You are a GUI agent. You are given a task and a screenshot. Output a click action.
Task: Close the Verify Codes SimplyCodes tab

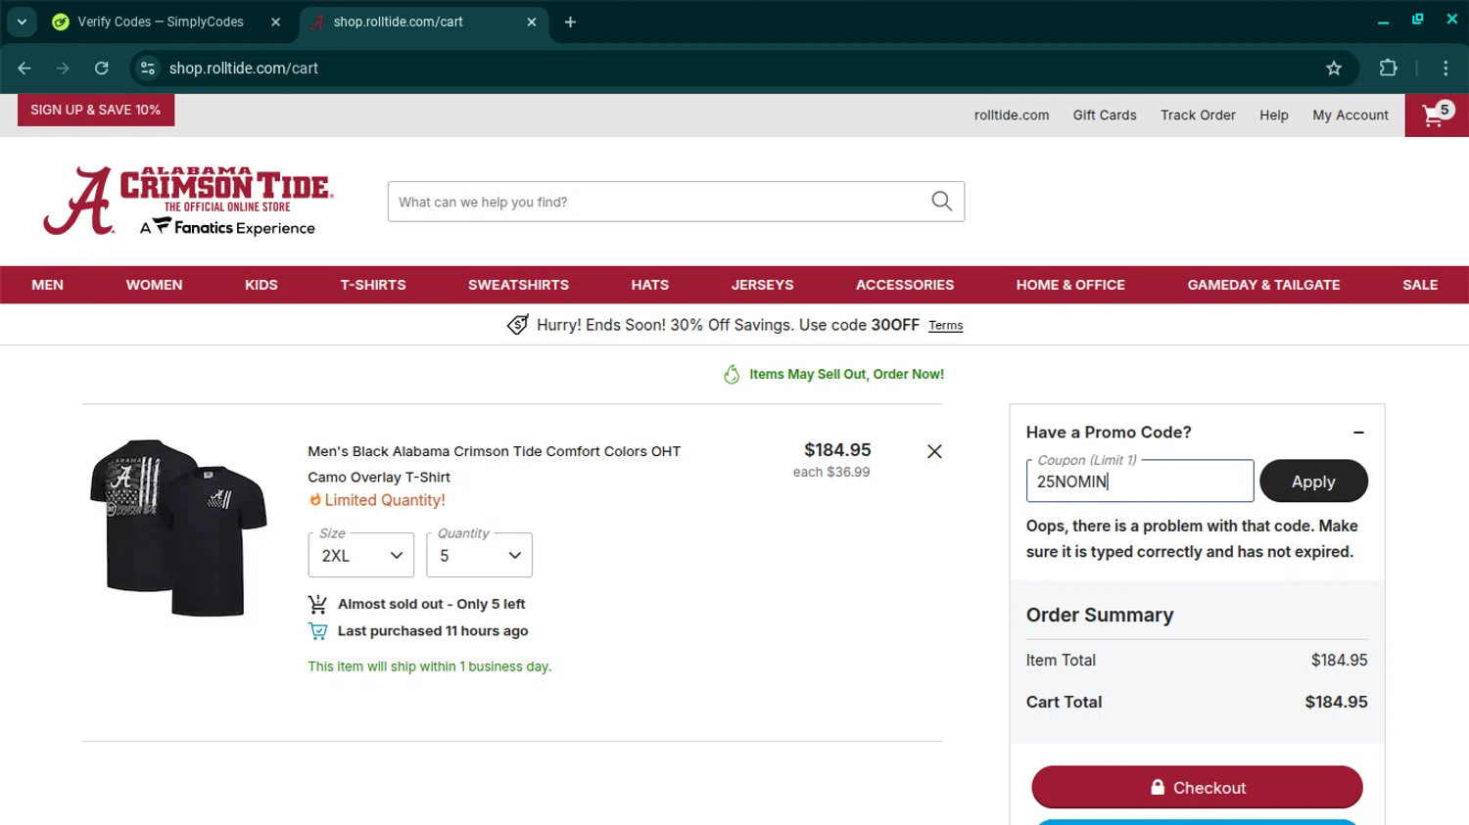[276, 22]
